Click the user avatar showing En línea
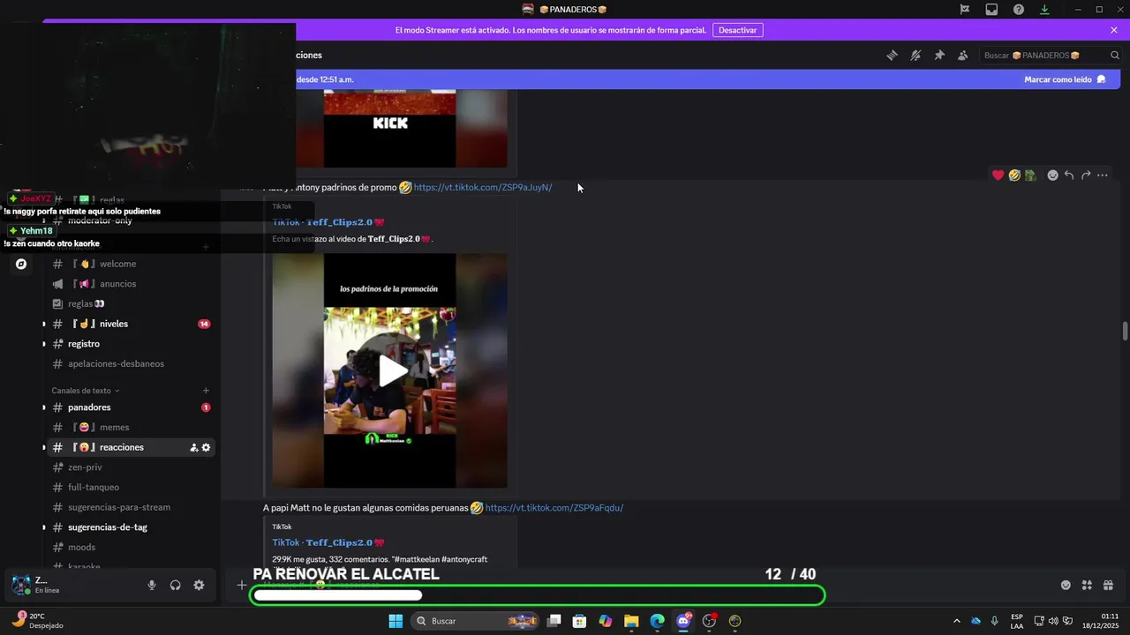The image size is (1130, 635). (x=20, y=584)
